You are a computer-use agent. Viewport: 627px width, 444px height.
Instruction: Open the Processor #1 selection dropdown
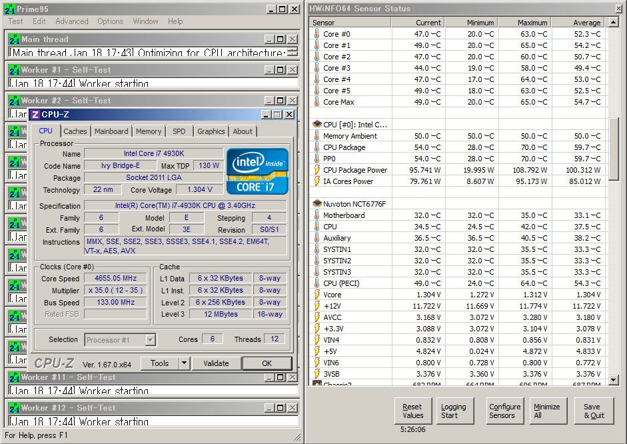tap(120, 339)
